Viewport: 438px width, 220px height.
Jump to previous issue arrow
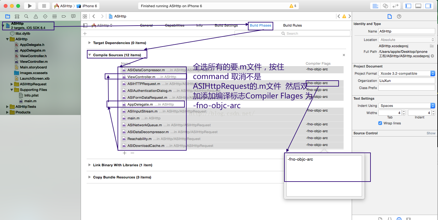(339, 16)
